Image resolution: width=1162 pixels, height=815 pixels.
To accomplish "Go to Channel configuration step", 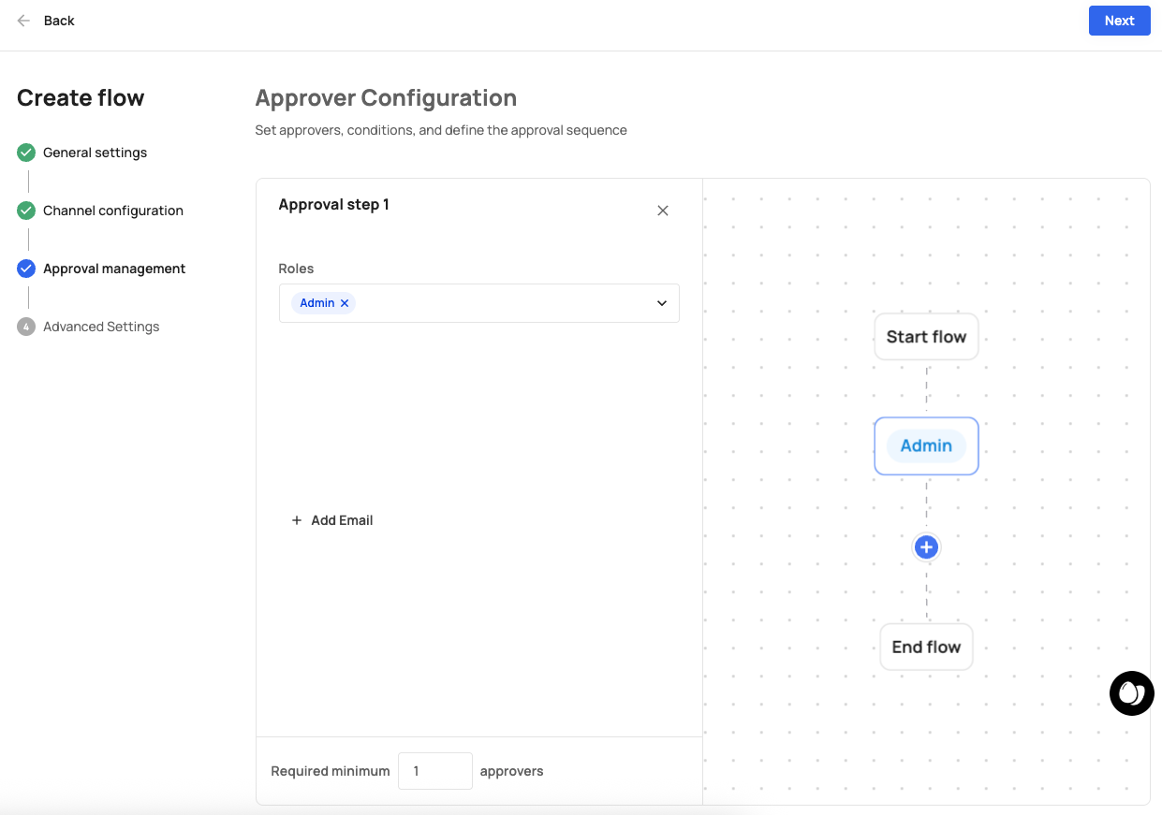I will pos(113,211).
